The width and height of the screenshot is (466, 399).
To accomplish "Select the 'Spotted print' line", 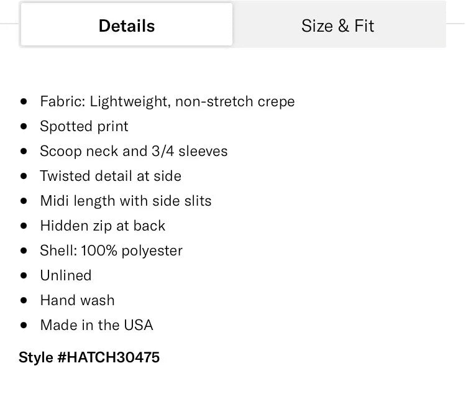I will click(x=84, y=126).
